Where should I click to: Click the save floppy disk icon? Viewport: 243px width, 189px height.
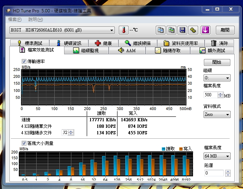183,30
